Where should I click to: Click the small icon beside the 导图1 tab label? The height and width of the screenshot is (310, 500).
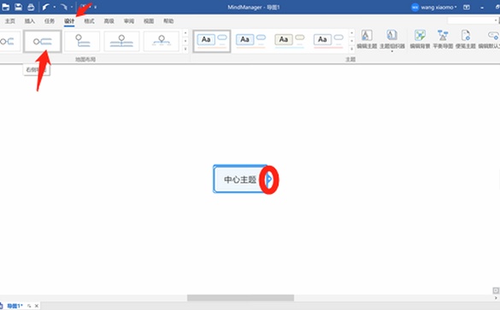(29, 306)
